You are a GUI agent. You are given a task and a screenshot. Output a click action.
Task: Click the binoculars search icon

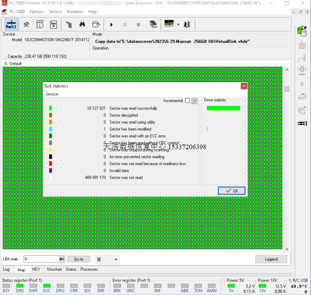pos(82,24)
